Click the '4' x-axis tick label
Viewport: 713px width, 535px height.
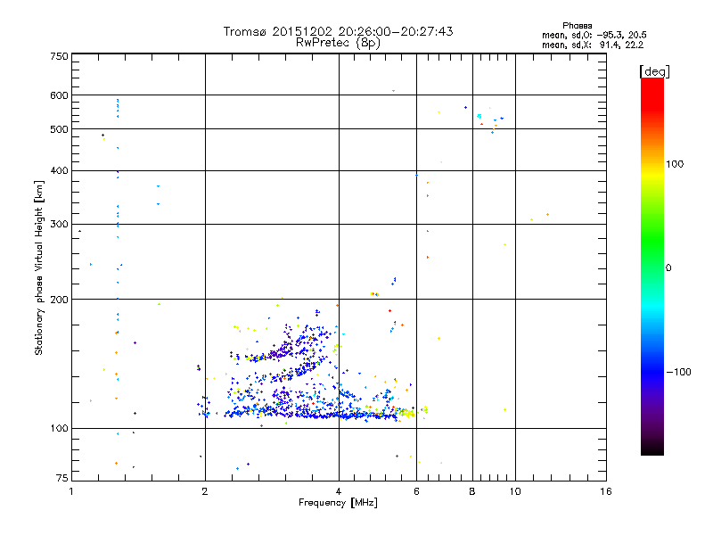point(339,491)
